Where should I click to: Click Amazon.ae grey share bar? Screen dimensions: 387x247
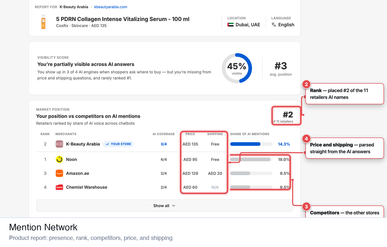pos(240,173)
